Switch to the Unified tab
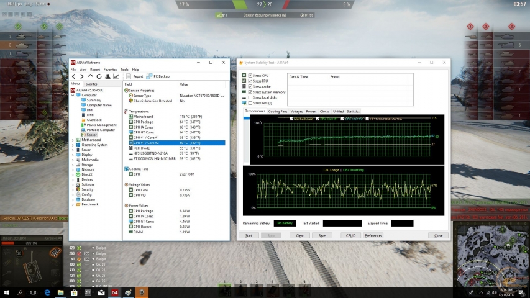Viewport: 530px width, 298px height. point(338,112)
